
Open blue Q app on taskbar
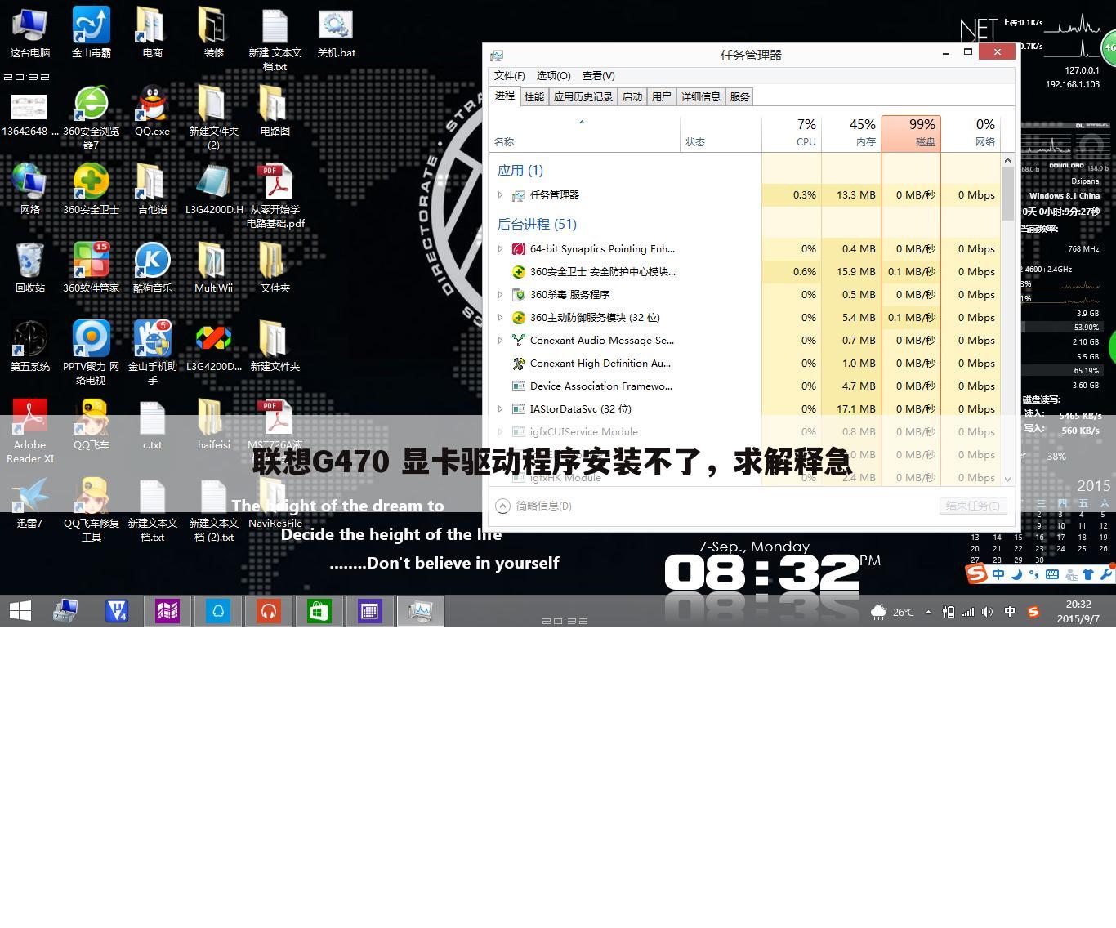click(218, 611)
